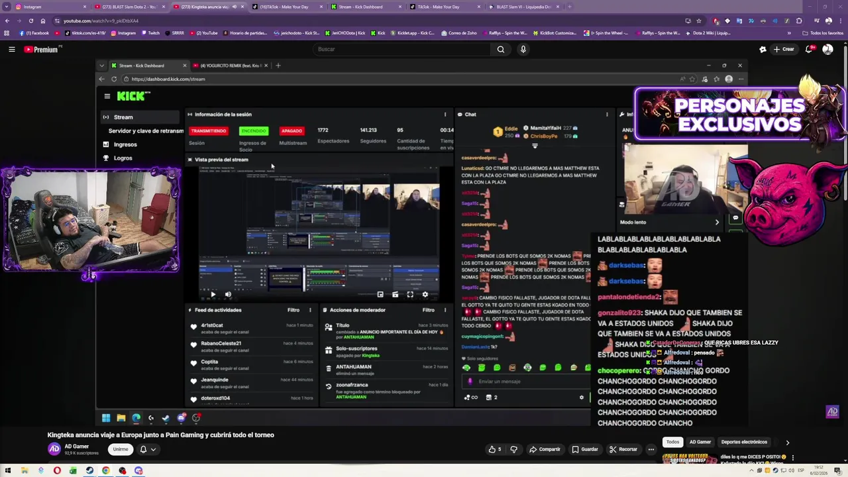The image size is (848, 477).
Task: Open the Kick dashboard hamburger menu in video
Action: (107, 96)
